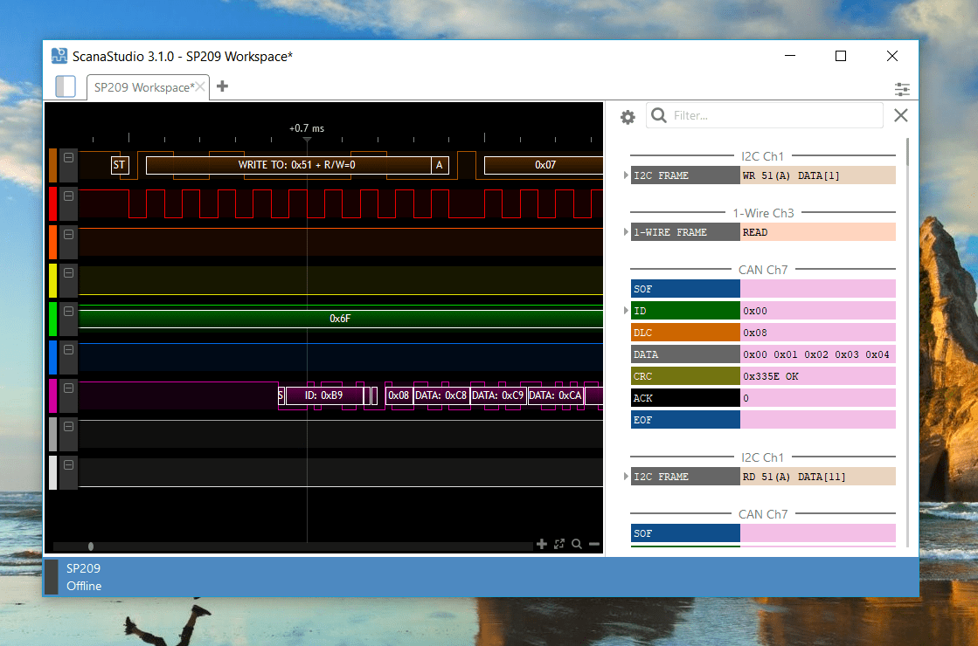
Task: Open a new workspace tab with plus
Action: tap(221, 86)
